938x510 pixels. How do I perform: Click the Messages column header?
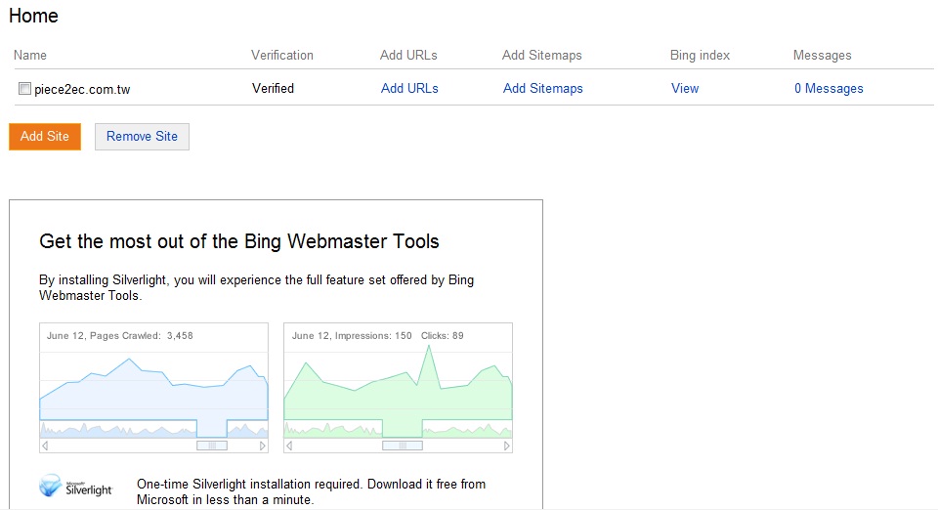coord(822,55)
